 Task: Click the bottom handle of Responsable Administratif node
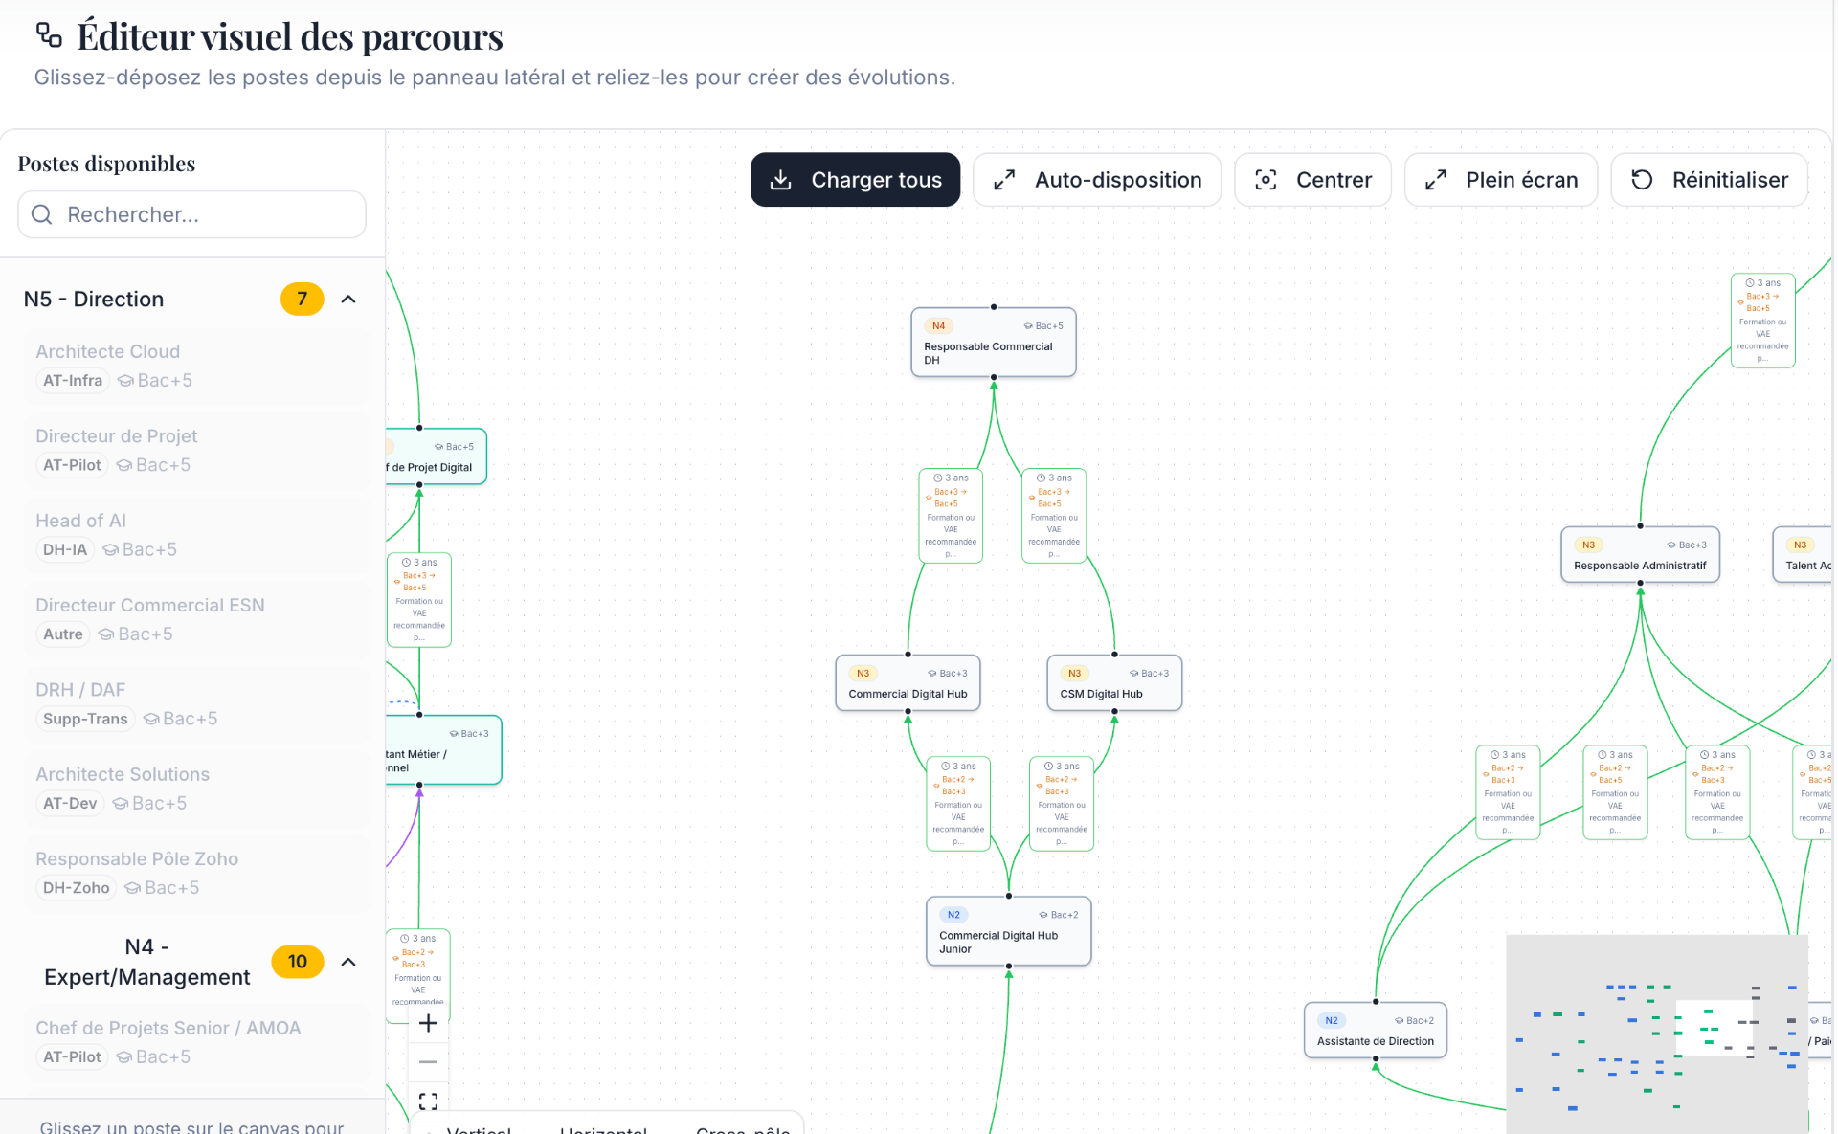1640,583
